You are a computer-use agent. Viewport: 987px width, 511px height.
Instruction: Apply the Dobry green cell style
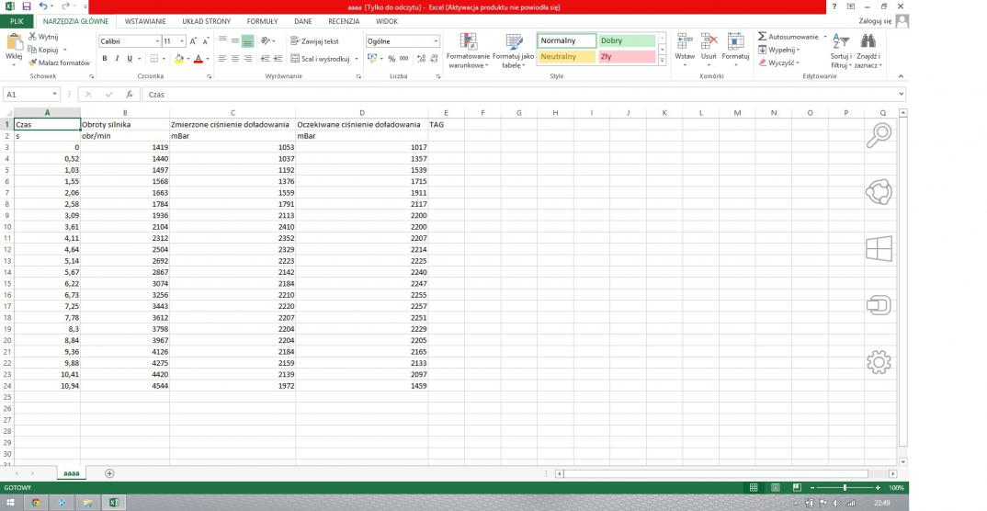click(627, 41)
